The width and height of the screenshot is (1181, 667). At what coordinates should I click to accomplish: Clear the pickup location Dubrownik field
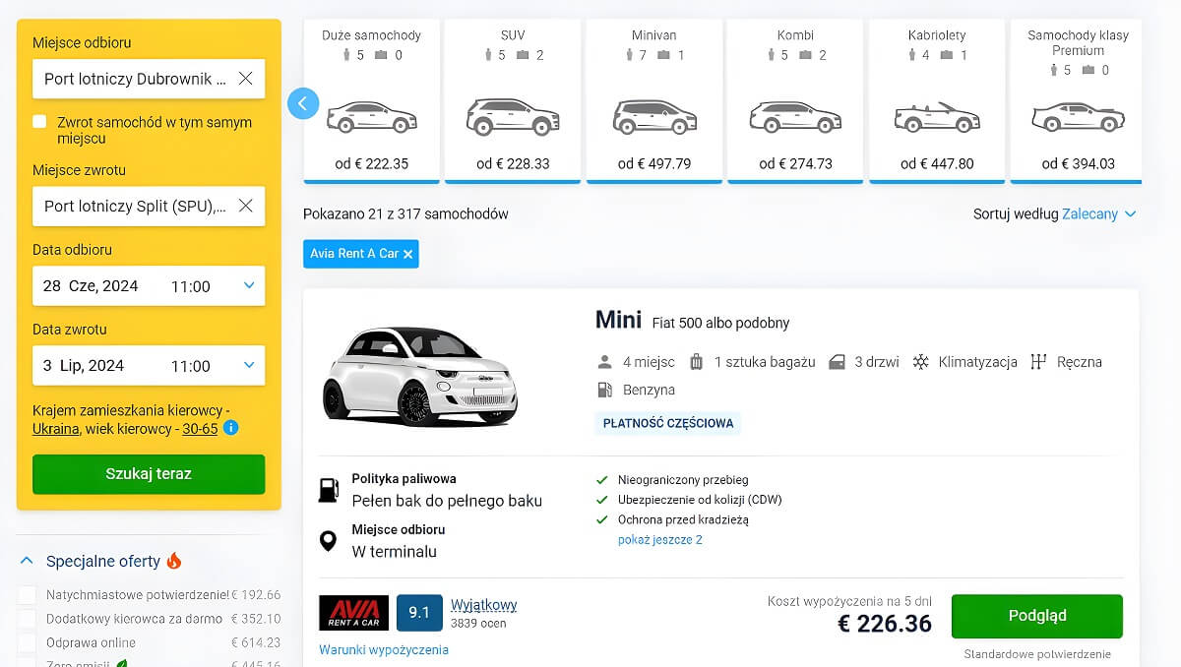(246, 79)
